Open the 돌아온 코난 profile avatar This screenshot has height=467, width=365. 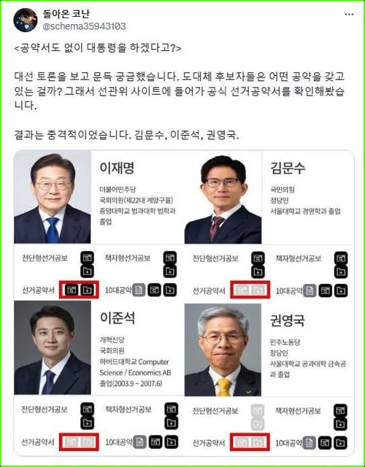coord(25,20)
